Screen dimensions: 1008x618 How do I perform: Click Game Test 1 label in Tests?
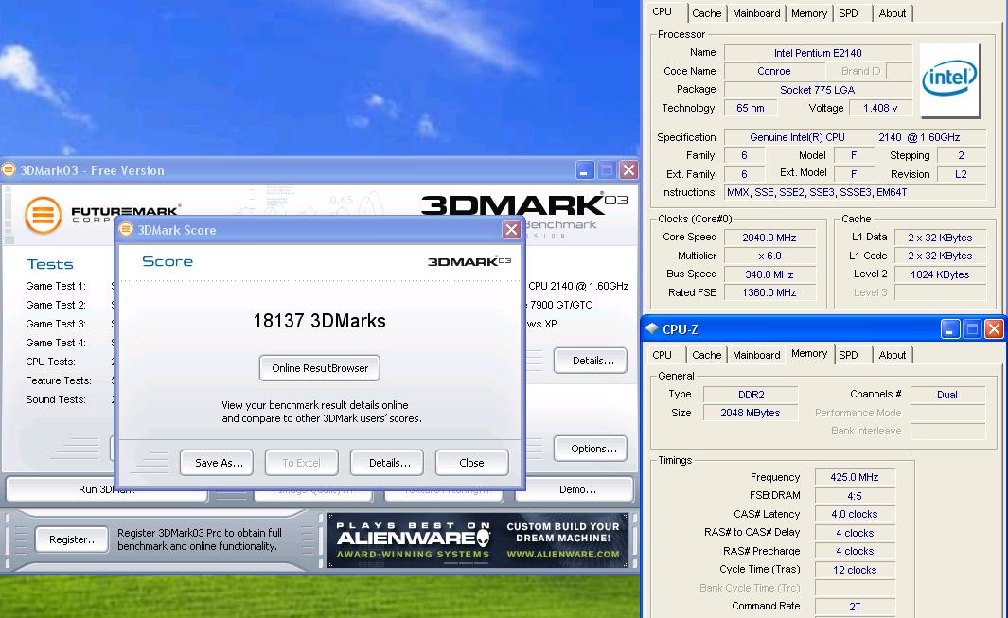[x=56, y=286]
